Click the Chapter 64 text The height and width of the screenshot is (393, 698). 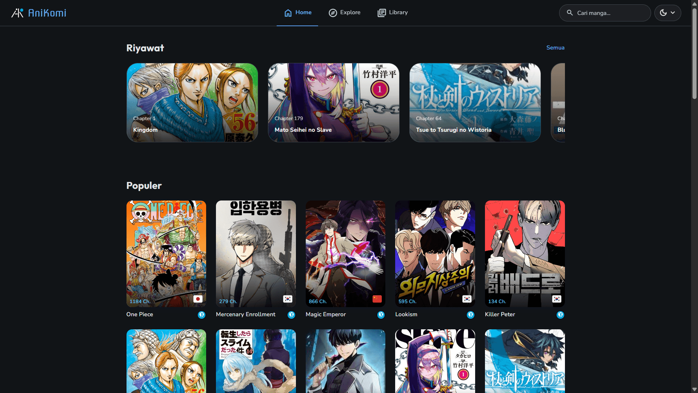tap(429, 118)
